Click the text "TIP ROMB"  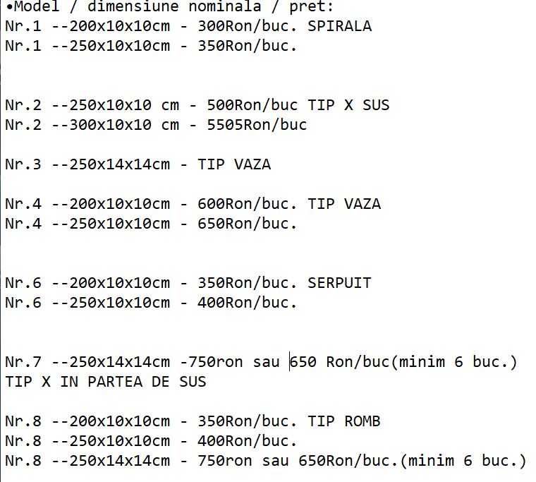344,422
